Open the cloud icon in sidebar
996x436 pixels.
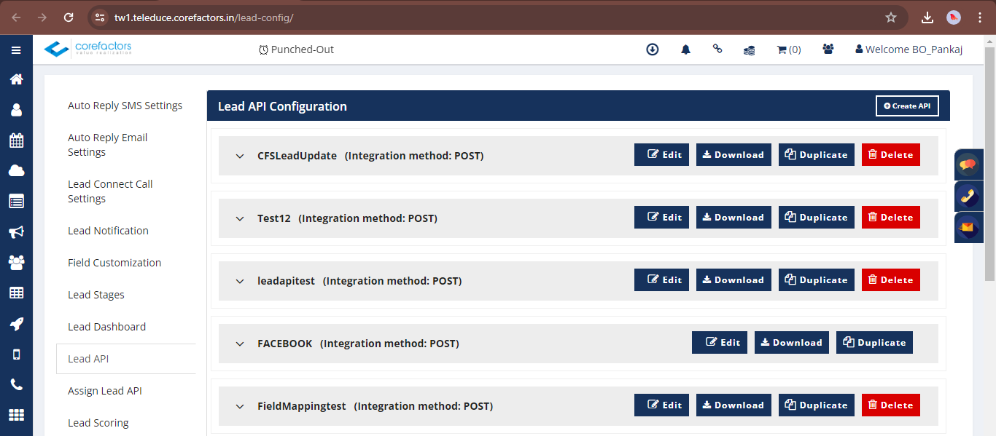pos(16,171)
